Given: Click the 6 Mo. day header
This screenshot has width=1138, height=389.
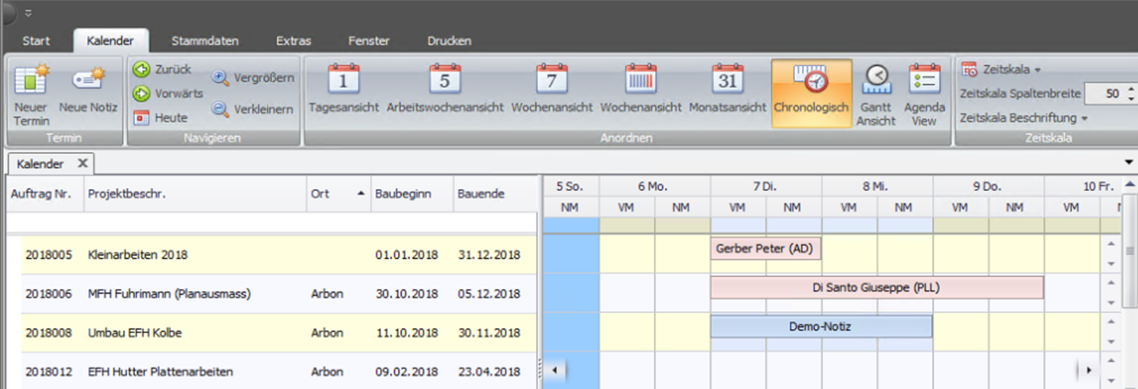Looking at the screenshot, I should (x=654, y=185).
